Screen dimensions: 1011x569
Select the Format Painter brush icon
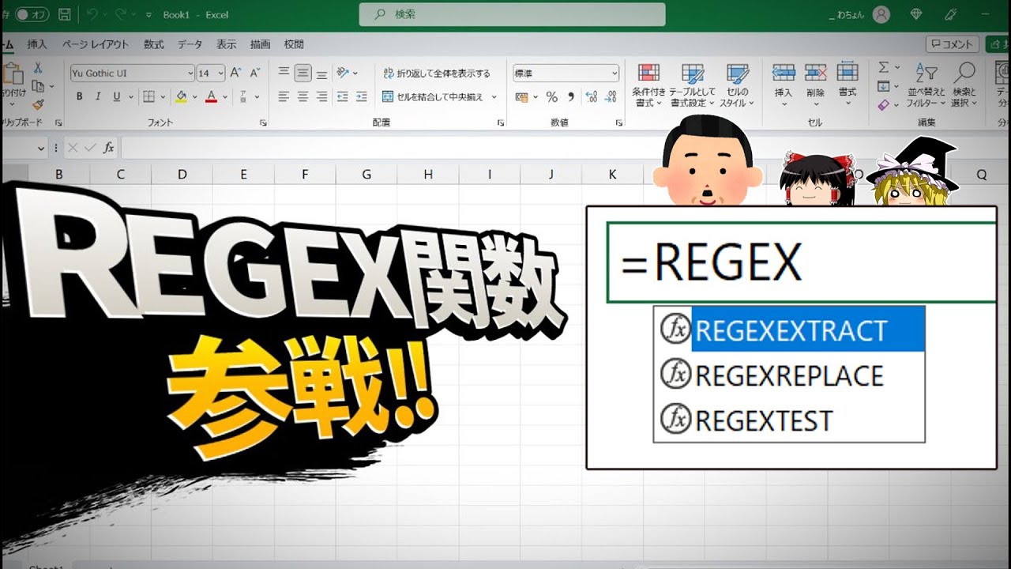37,104
